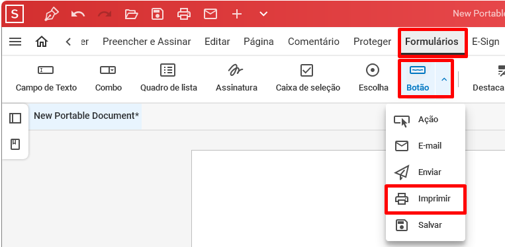The height and width of the screenshot is (247, 505).
Task: Add new item with plus icon
Action: (237, 14)
